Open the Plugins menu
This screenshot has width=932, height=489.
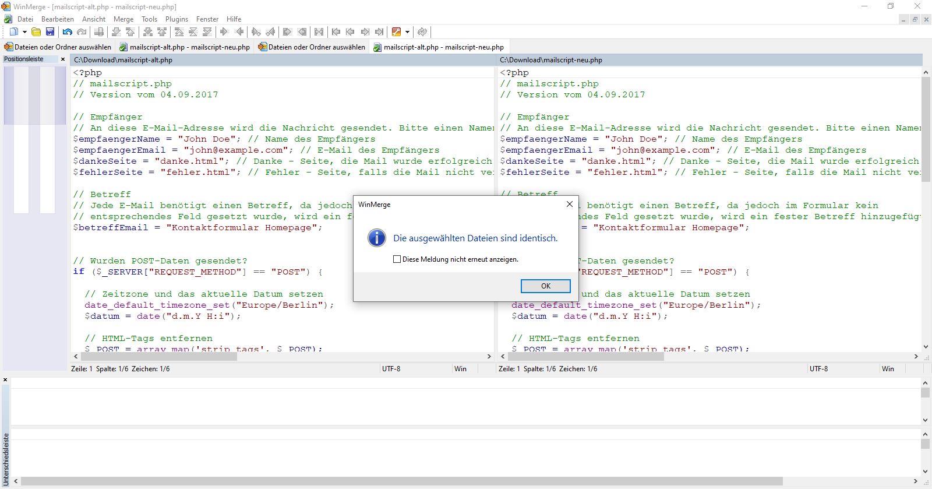[x=176, y=19]
